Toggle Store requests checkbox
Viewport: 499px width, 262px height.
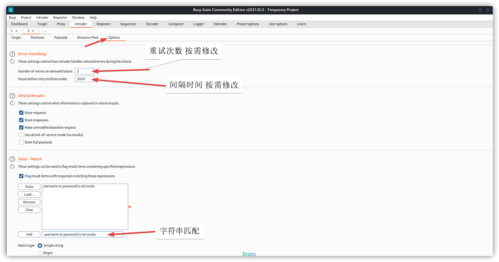pyautogui.click(x=21, y=113)
